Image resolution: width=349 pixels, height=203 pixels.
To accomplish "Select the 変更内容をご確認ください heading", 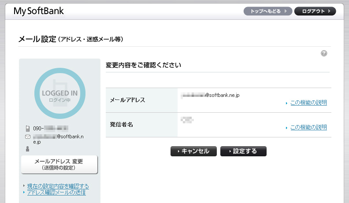I will [143, 65].
